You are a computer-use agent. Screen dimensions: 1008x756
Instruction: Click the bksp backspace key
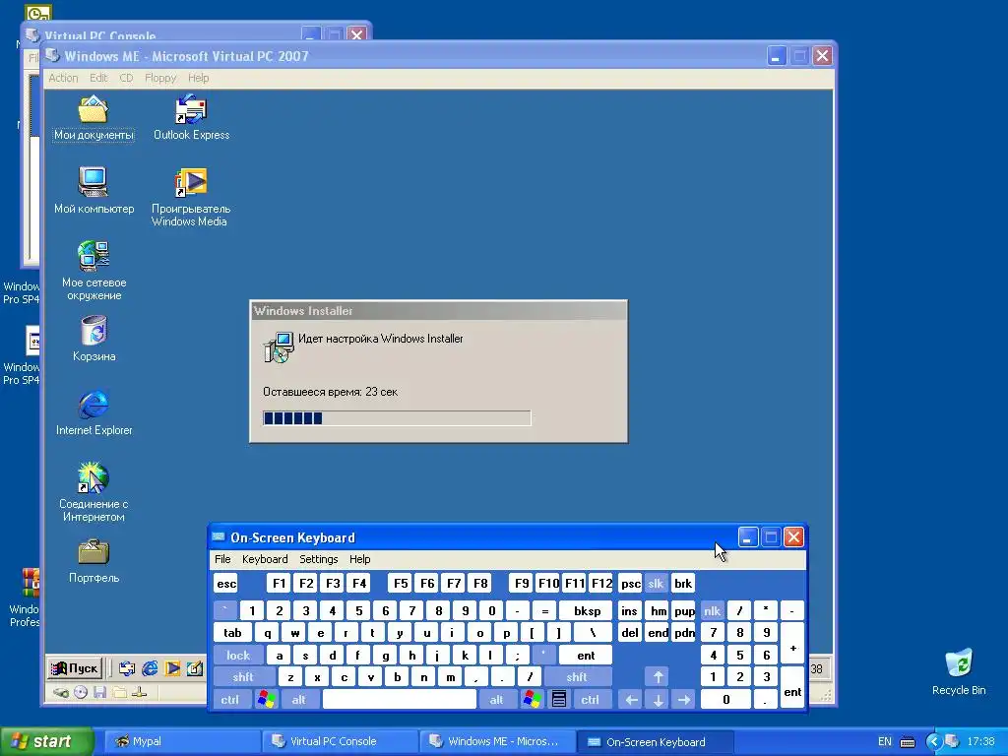[587, 610]
